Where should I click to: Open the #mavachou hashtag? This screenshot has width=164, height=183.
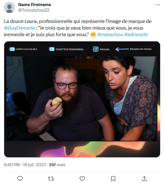110,35
